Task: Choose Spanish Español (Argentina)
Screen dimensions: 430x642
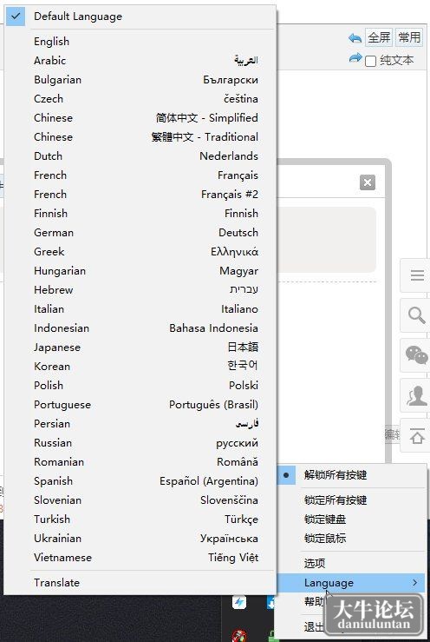Action: pyautogui.click(x=140, y=481)
